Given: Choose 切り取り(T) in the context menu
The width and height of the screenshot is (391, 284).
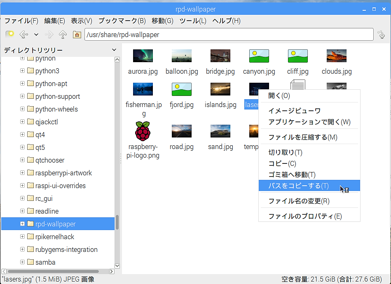Looking at the screenshot, I should 309,152.
